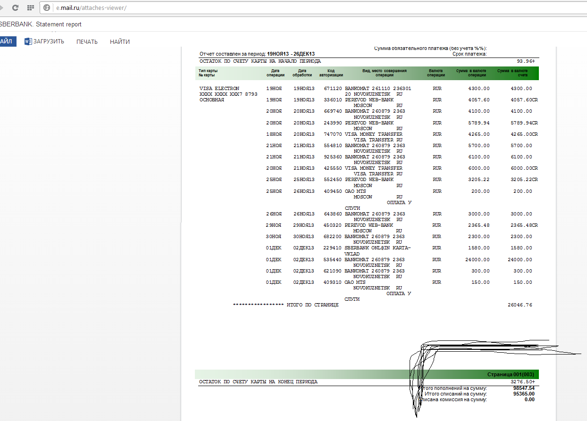
Task: Select the account amount 3205.22CR
Action: pos(524,180)
